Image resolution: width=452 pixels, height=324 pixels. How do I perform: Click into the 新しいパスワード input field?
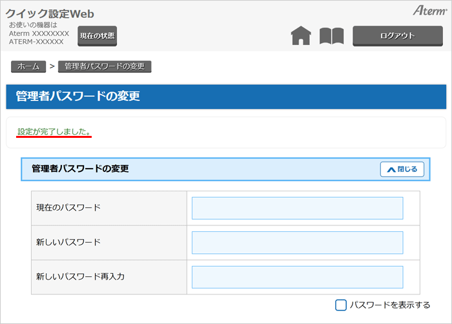[297, 243]
